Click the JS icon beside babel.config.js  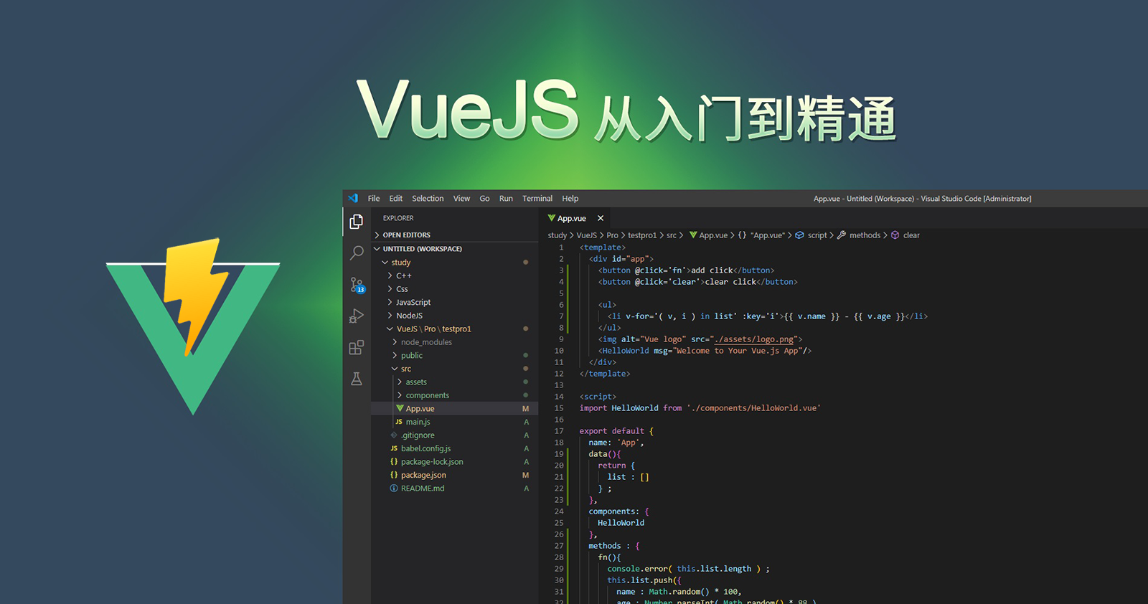pyautogui.click(x=394, y=448)
